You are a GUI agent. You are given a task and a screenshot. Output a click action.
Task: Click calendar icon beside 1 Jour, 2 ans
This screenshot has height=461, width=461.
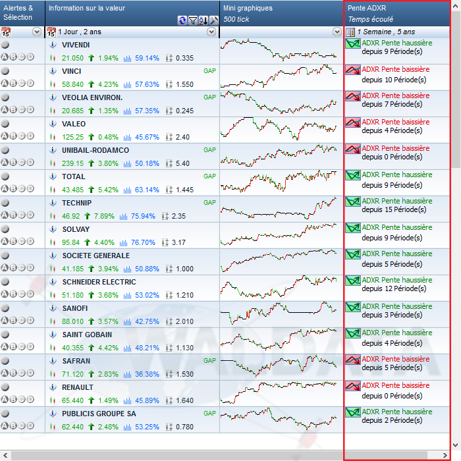[51, 32]
